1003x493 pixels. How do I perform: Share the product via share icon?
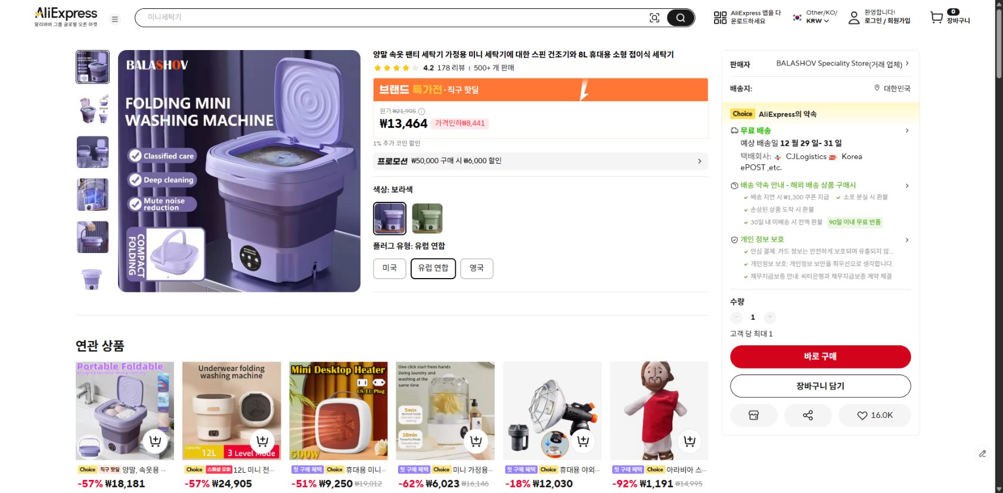tap(808, 415)
